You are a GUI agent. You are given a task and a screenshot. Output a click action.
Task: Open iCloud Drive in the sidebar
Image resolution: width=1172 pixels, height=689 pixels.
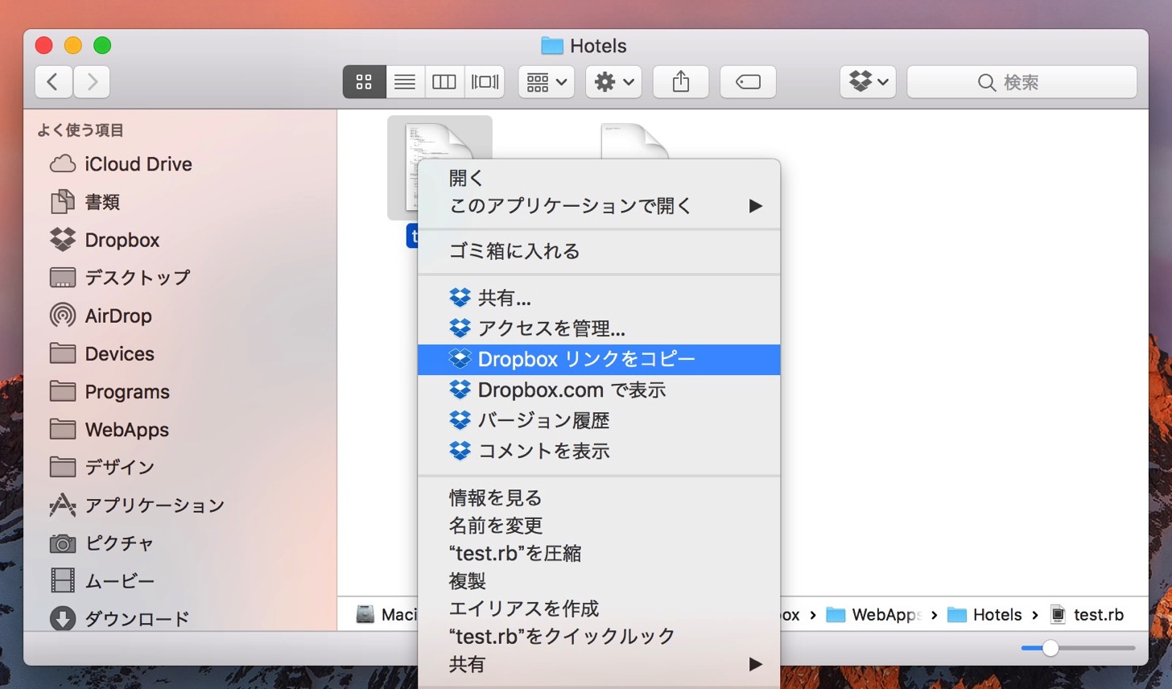pos(121,164)
